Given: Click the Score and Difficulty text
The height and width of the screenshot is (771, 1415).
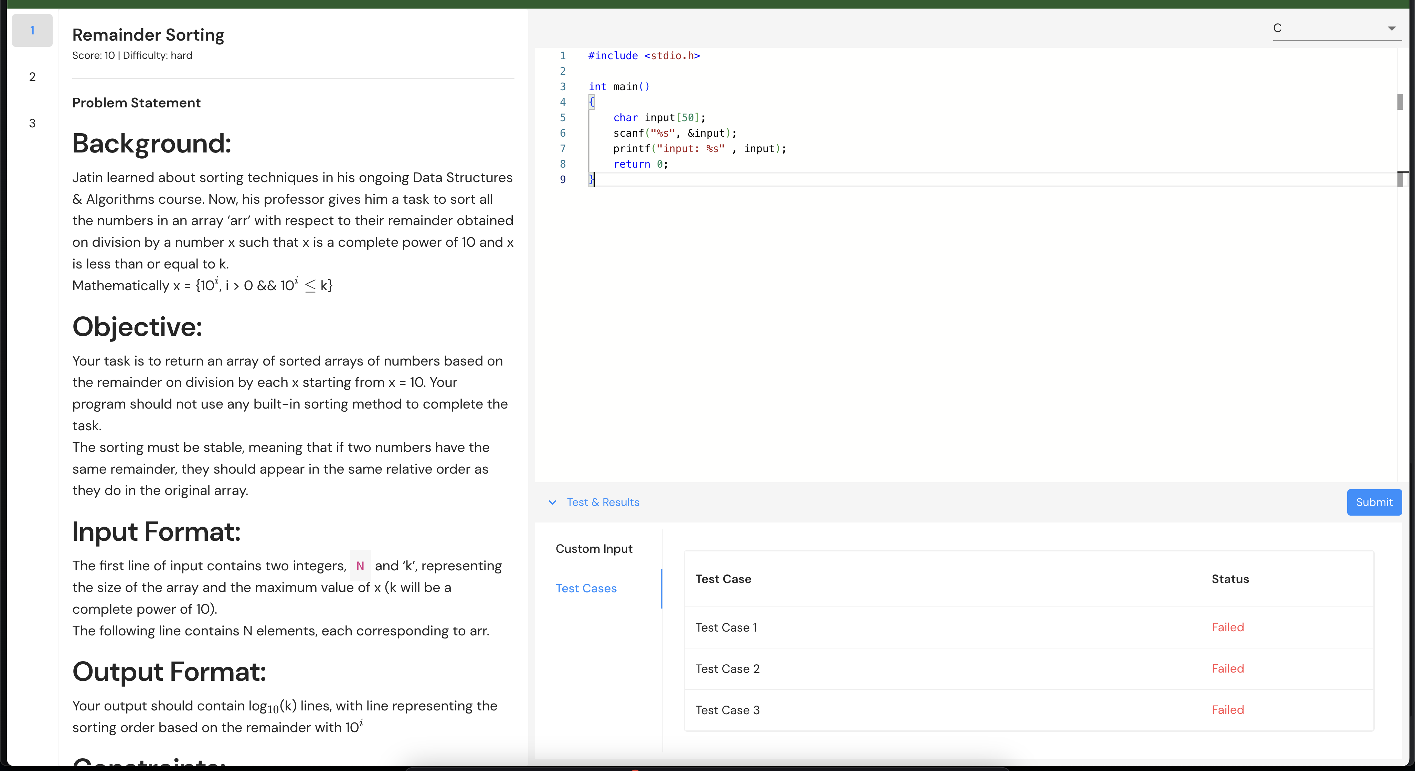Looking at the screenshot, I should [132, 55].
